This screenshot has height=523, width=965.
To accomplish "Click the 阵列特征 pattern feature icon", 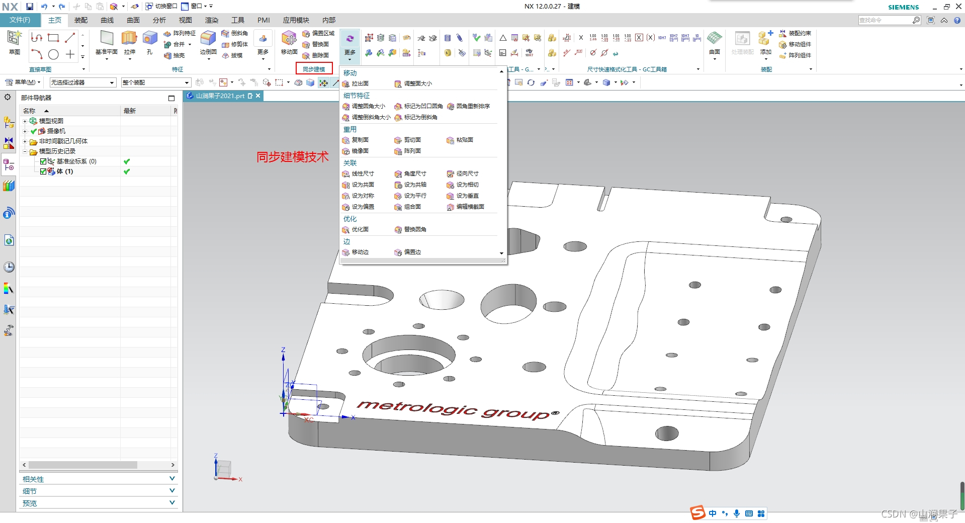I will tap(167, 34).
